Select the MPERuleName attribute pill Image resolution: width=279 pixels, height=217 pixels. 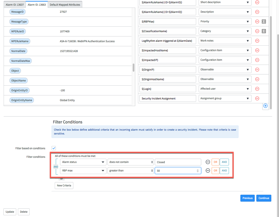20,41
